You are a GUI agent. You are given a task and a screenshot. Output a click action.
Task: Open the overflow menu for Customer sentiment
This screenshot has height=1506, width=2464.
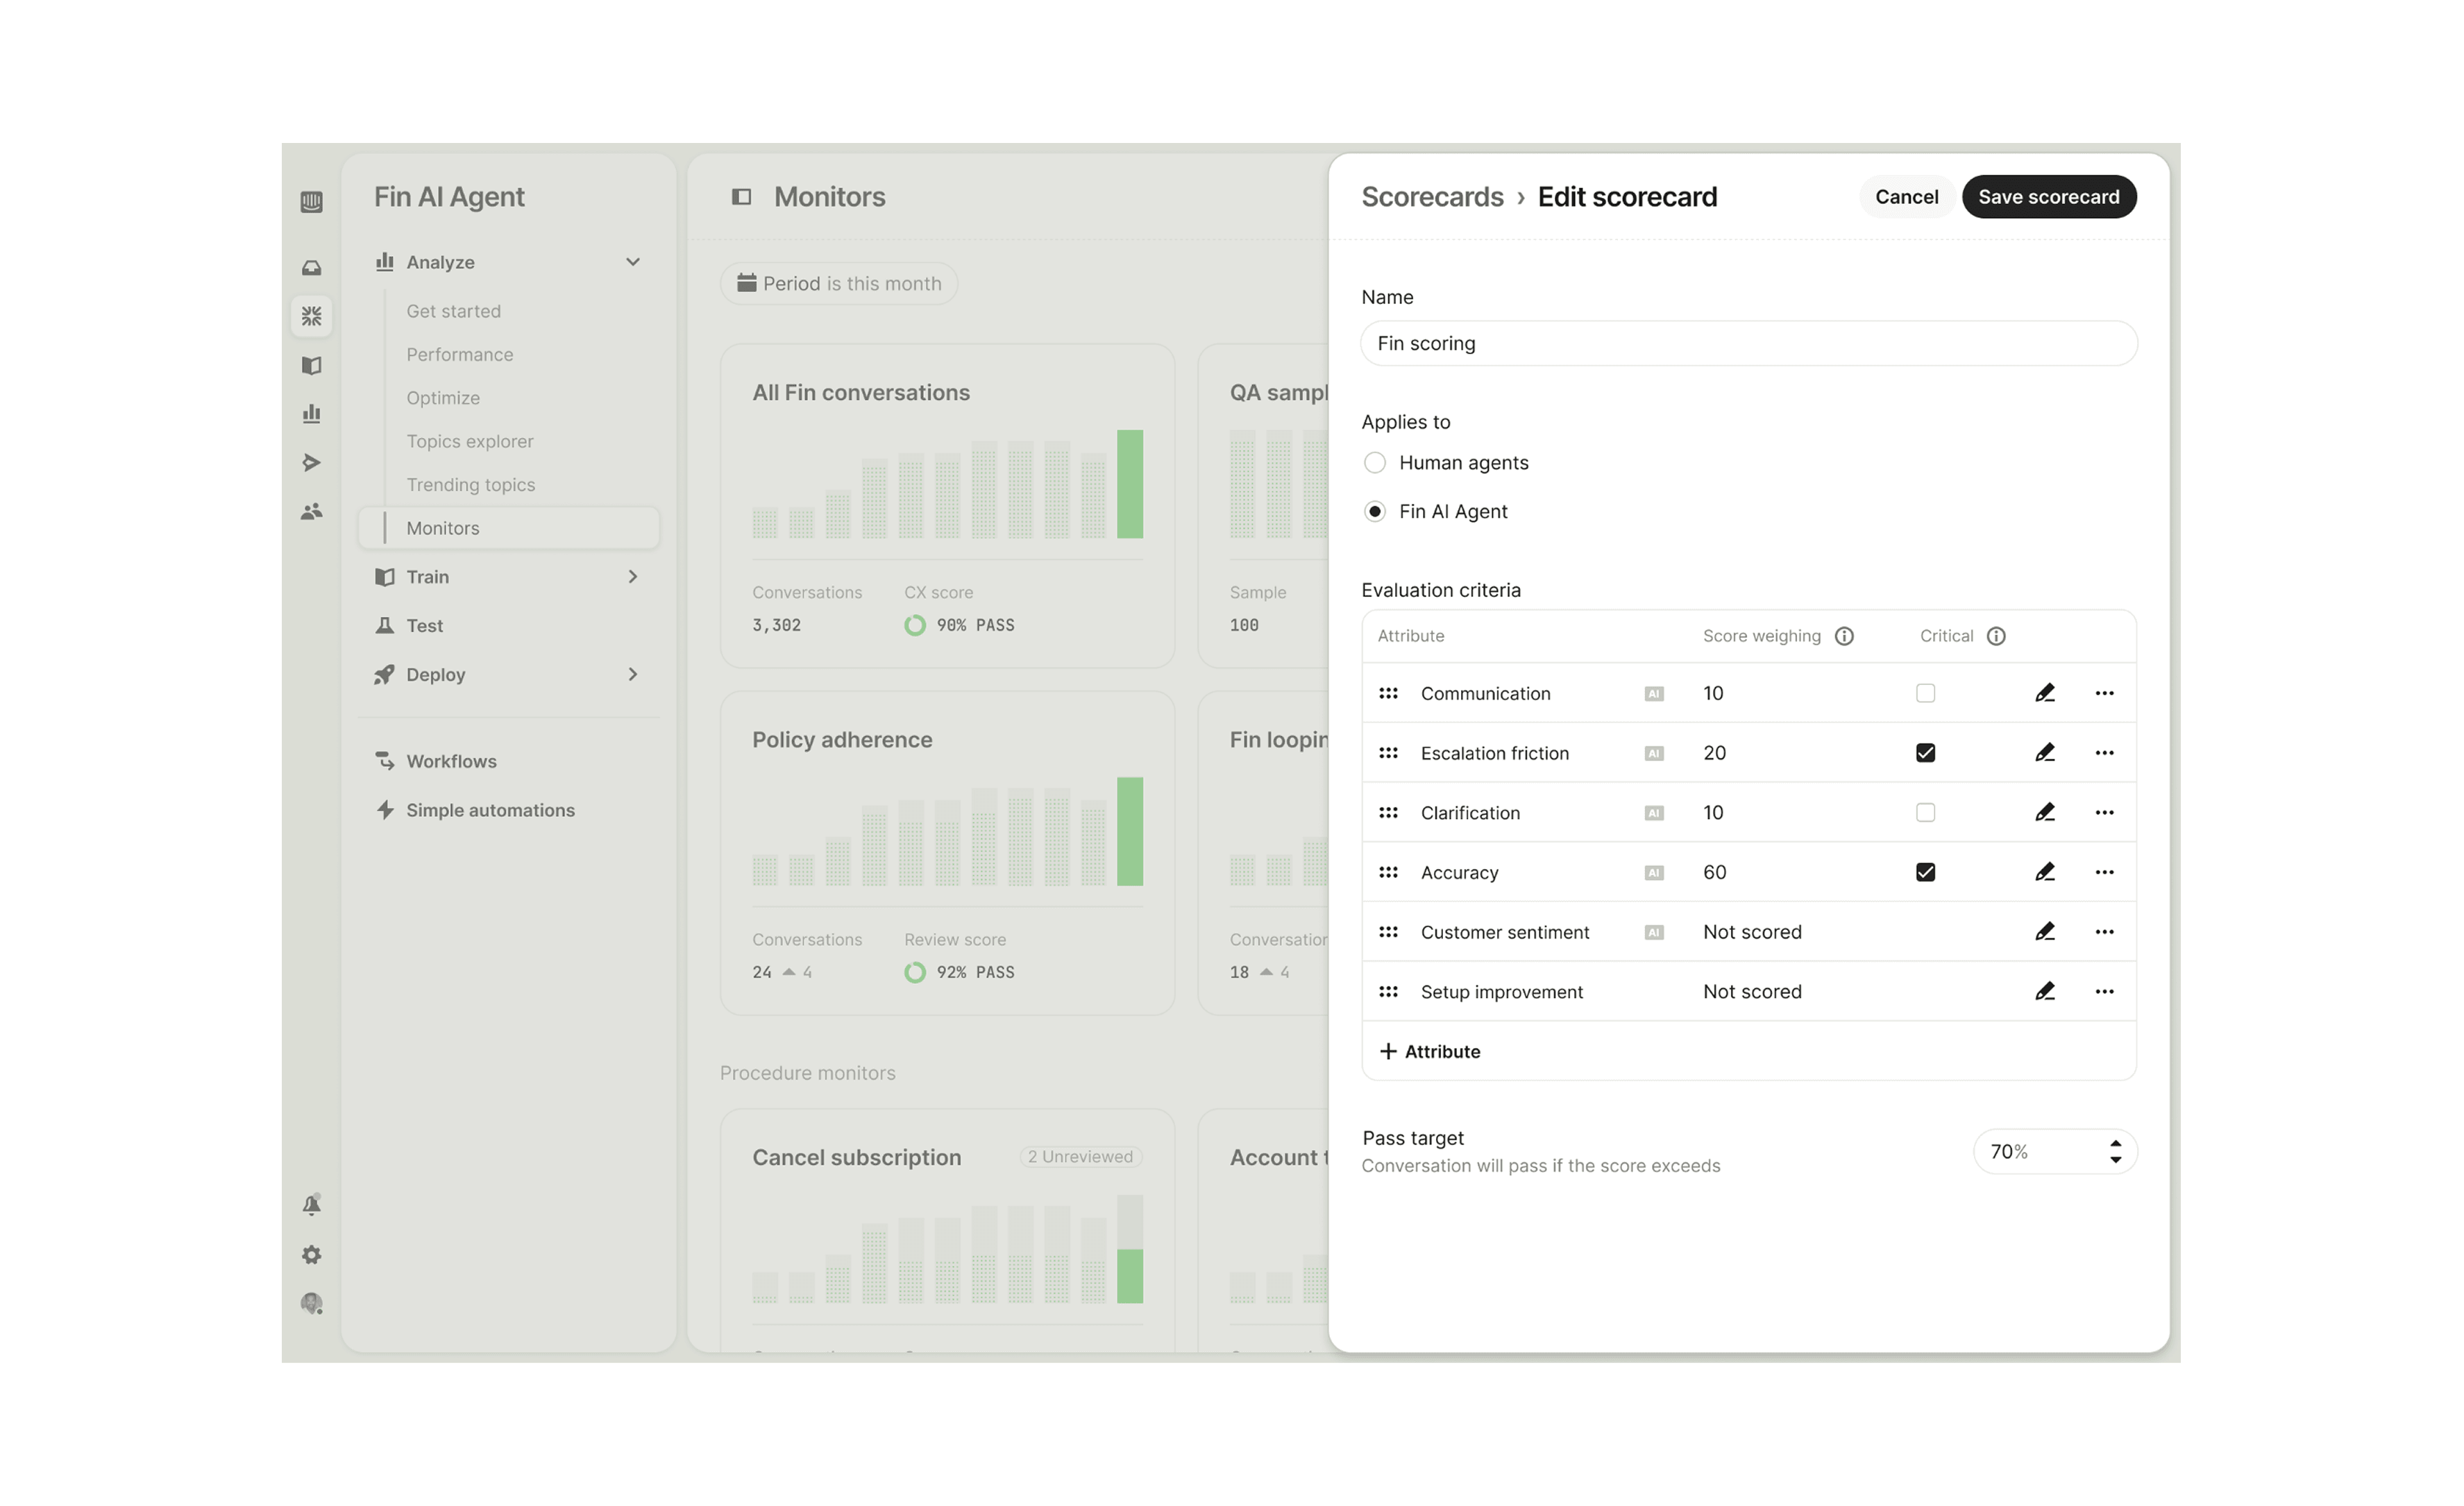coord(2105,931)
